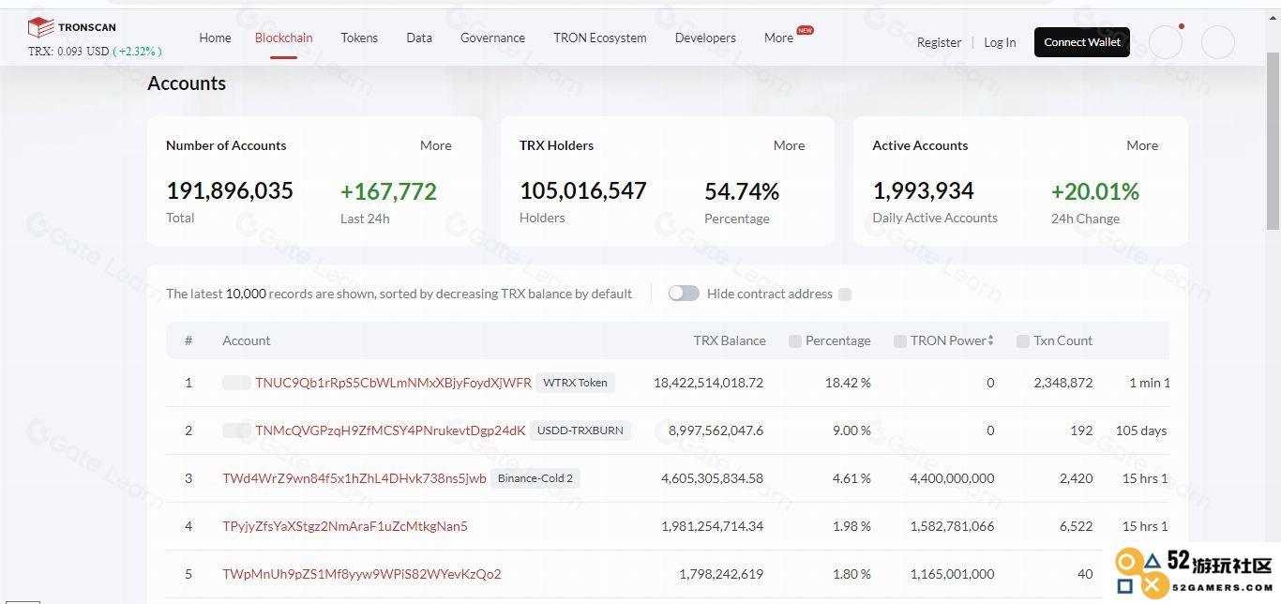Open the Data menu
The height and width of the screenshot is (604, 1281).
coord(419,38)
